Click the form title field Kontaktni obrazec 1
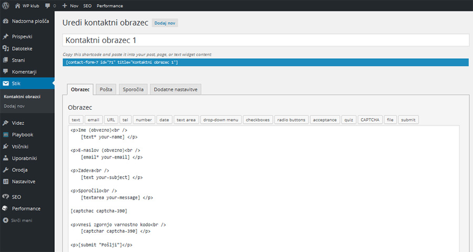The width and height of the screenshot is (473, 252). click(265, 40)
